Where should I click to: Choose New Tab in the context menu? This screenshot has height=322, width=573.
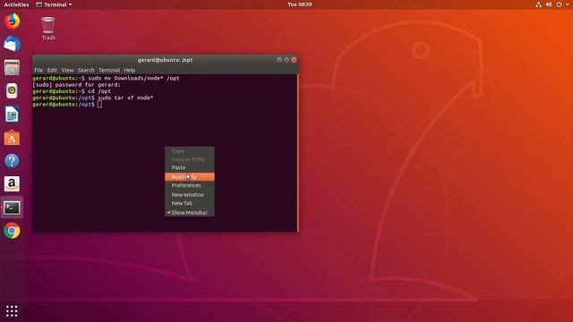[x=190, y=203]
